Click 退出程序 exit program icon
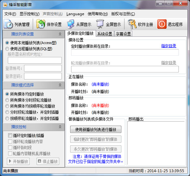 coord(170,24)
